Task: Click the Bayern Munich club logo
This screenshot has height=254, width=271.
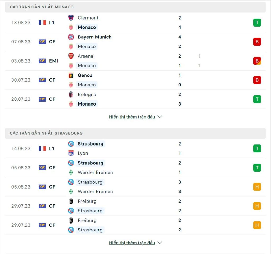Action: 71,37
